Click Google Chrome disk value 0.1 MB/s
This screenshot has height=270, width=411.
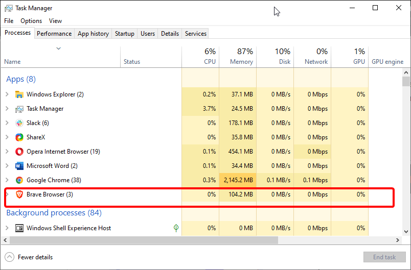click(x=279, y=180)
